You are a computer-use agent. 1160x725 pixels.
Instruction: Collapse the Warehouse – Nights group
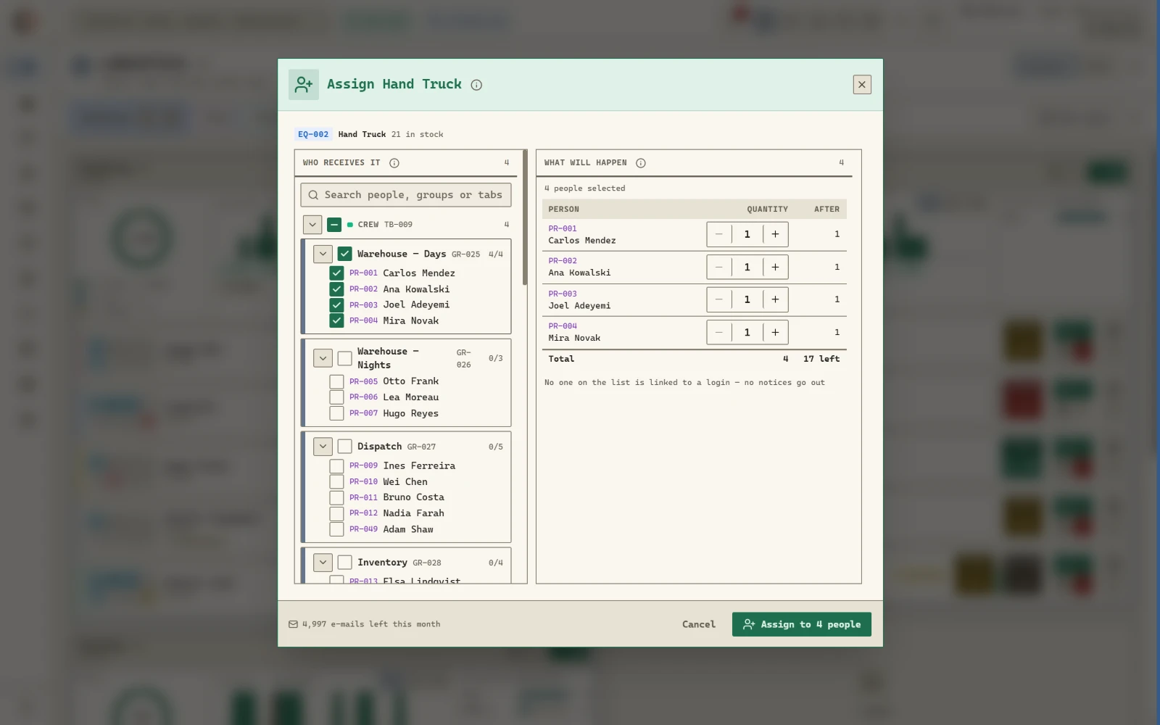pos(323,358)
